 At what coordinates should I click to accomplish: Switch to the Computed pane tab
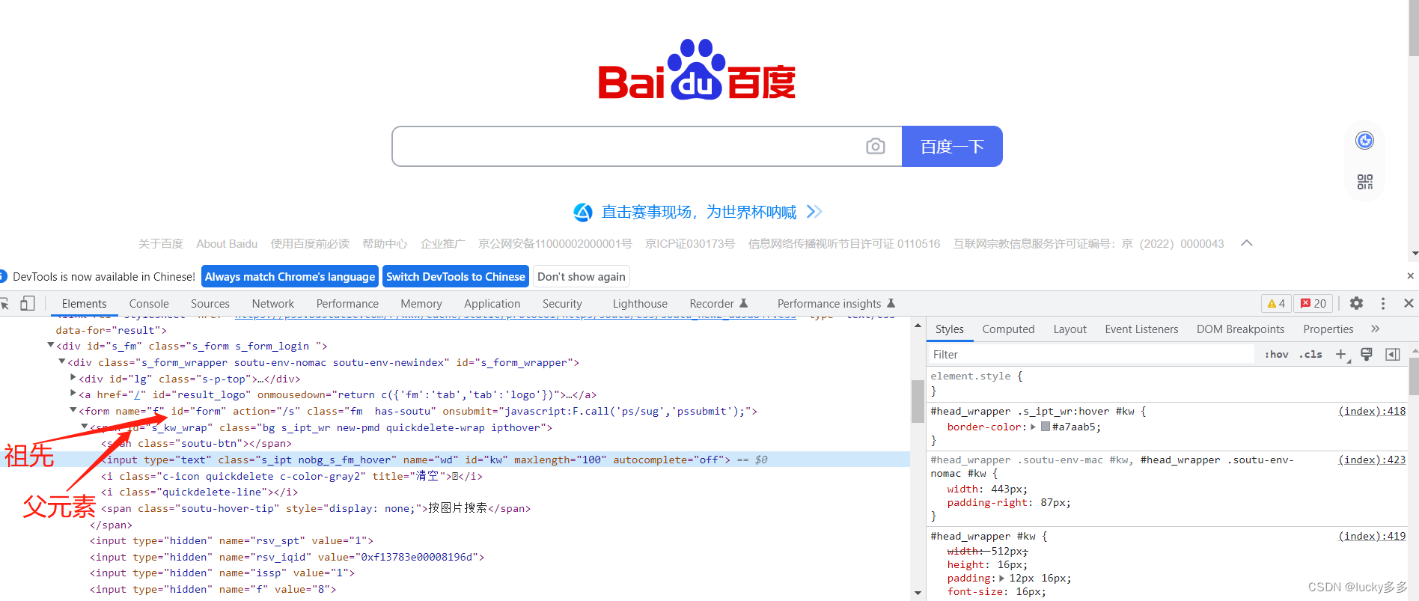pos(1008,329)
